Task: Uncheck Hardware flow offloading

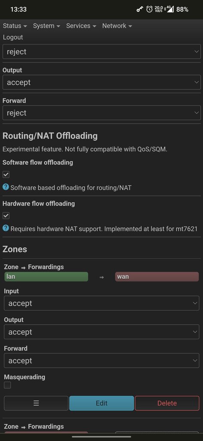Action: click(x=6, y=215)
